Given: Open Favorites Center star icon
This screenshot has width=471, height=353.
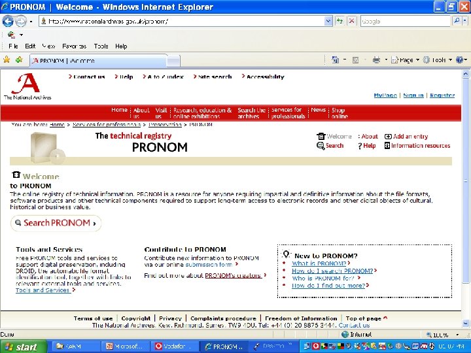Looking at the screenshot, I should [x=7, y=59].
